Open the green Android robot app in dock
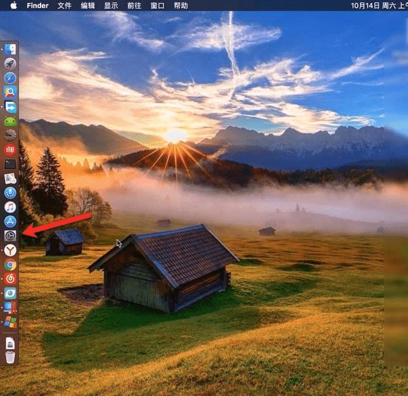Viewport: 408px width, 396px height. point(10,121)
